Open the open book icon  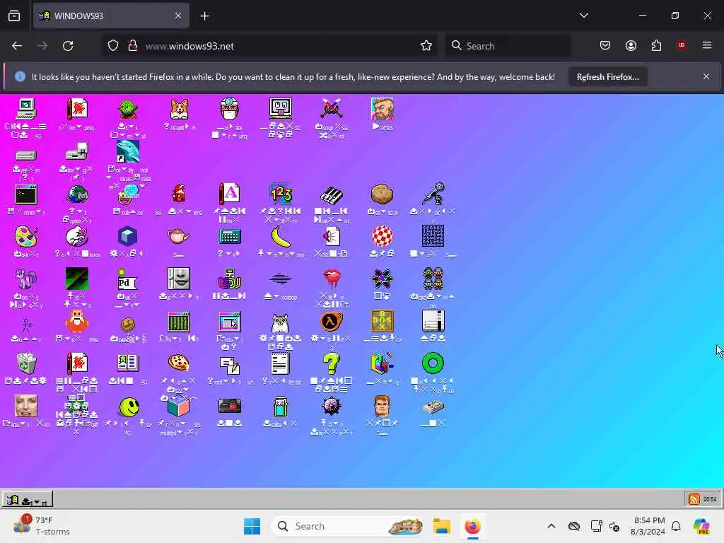[128, 363]
